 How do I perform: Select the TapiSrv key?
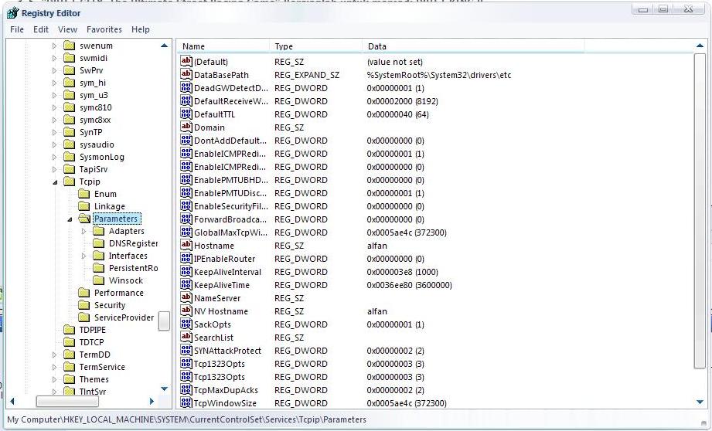pyautogui.click(x=94, y=169)
